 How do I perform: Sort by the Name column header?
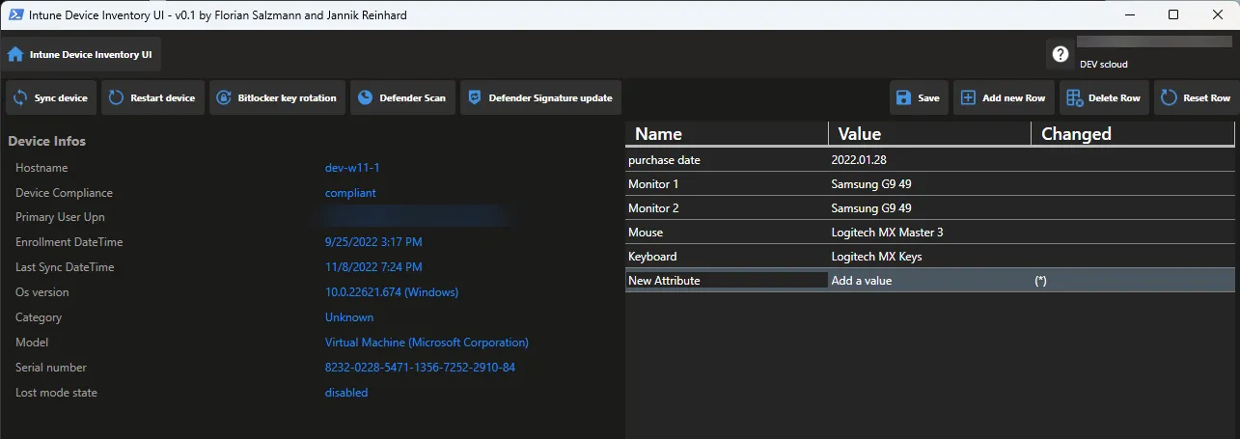[727, 134]
